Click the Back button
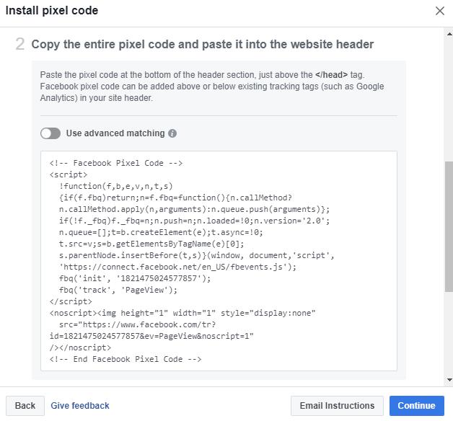The height and width of the screenshot is (421, 453). coord(25,406)
